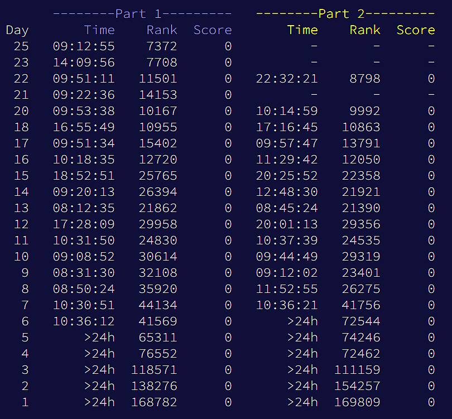Select Part 1 rank 118571
Screen dimensions: 452x419
[x=154, y=369]
